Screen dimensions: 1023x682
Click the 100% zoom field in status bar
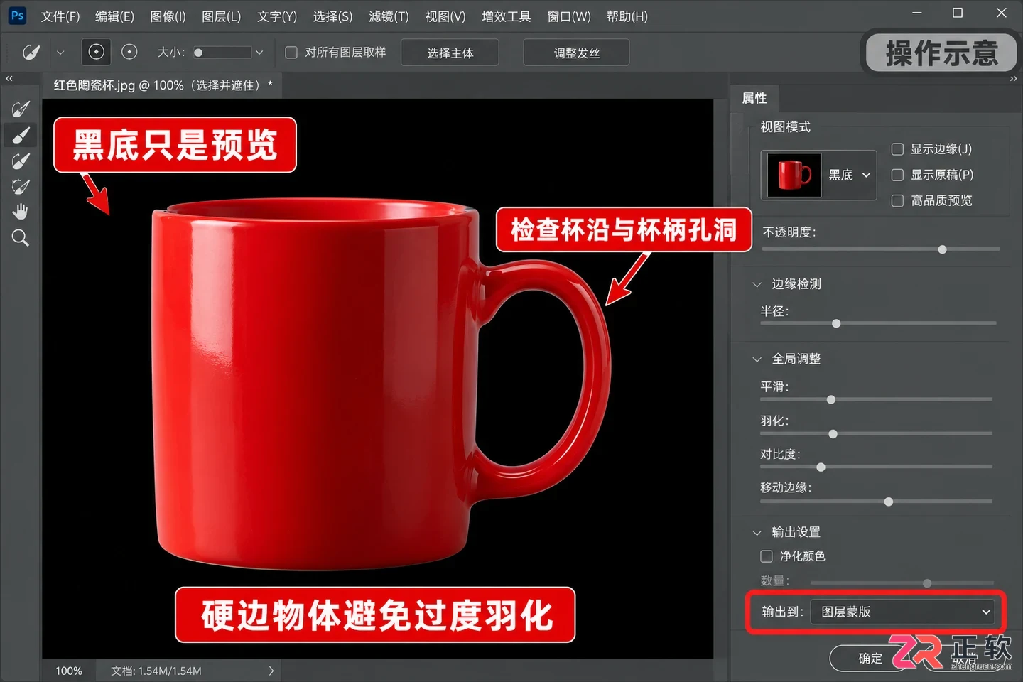pos(69,671)
